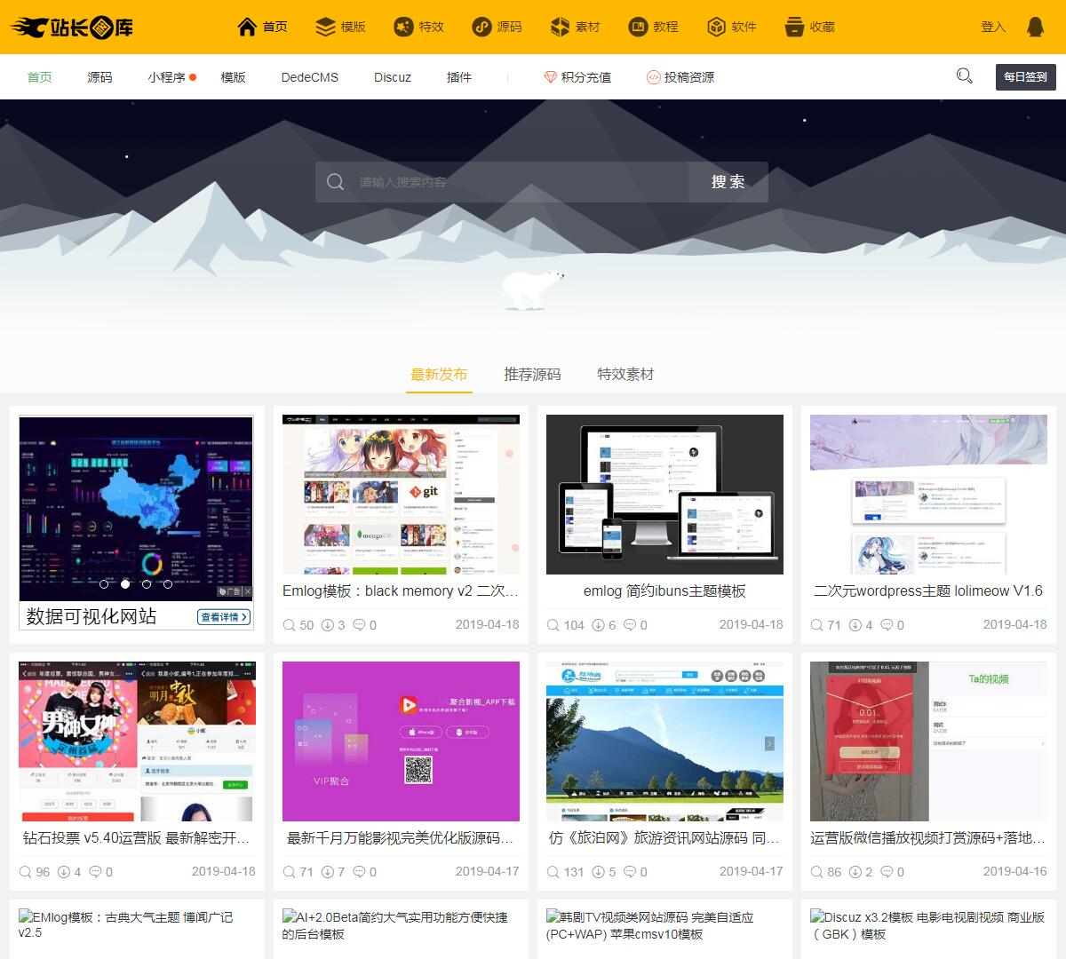The width and height of the screenshot is (1066, 959).
Task: Open Discuz x3.2模板 电影电视剧视频 card
Action: pyautogui.click(x=928, y=925)
